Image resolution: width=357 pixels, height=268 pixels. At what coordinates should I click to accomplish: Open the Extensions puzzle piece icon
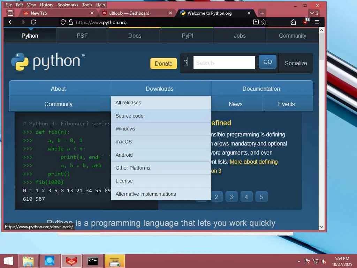pos(293,22)
